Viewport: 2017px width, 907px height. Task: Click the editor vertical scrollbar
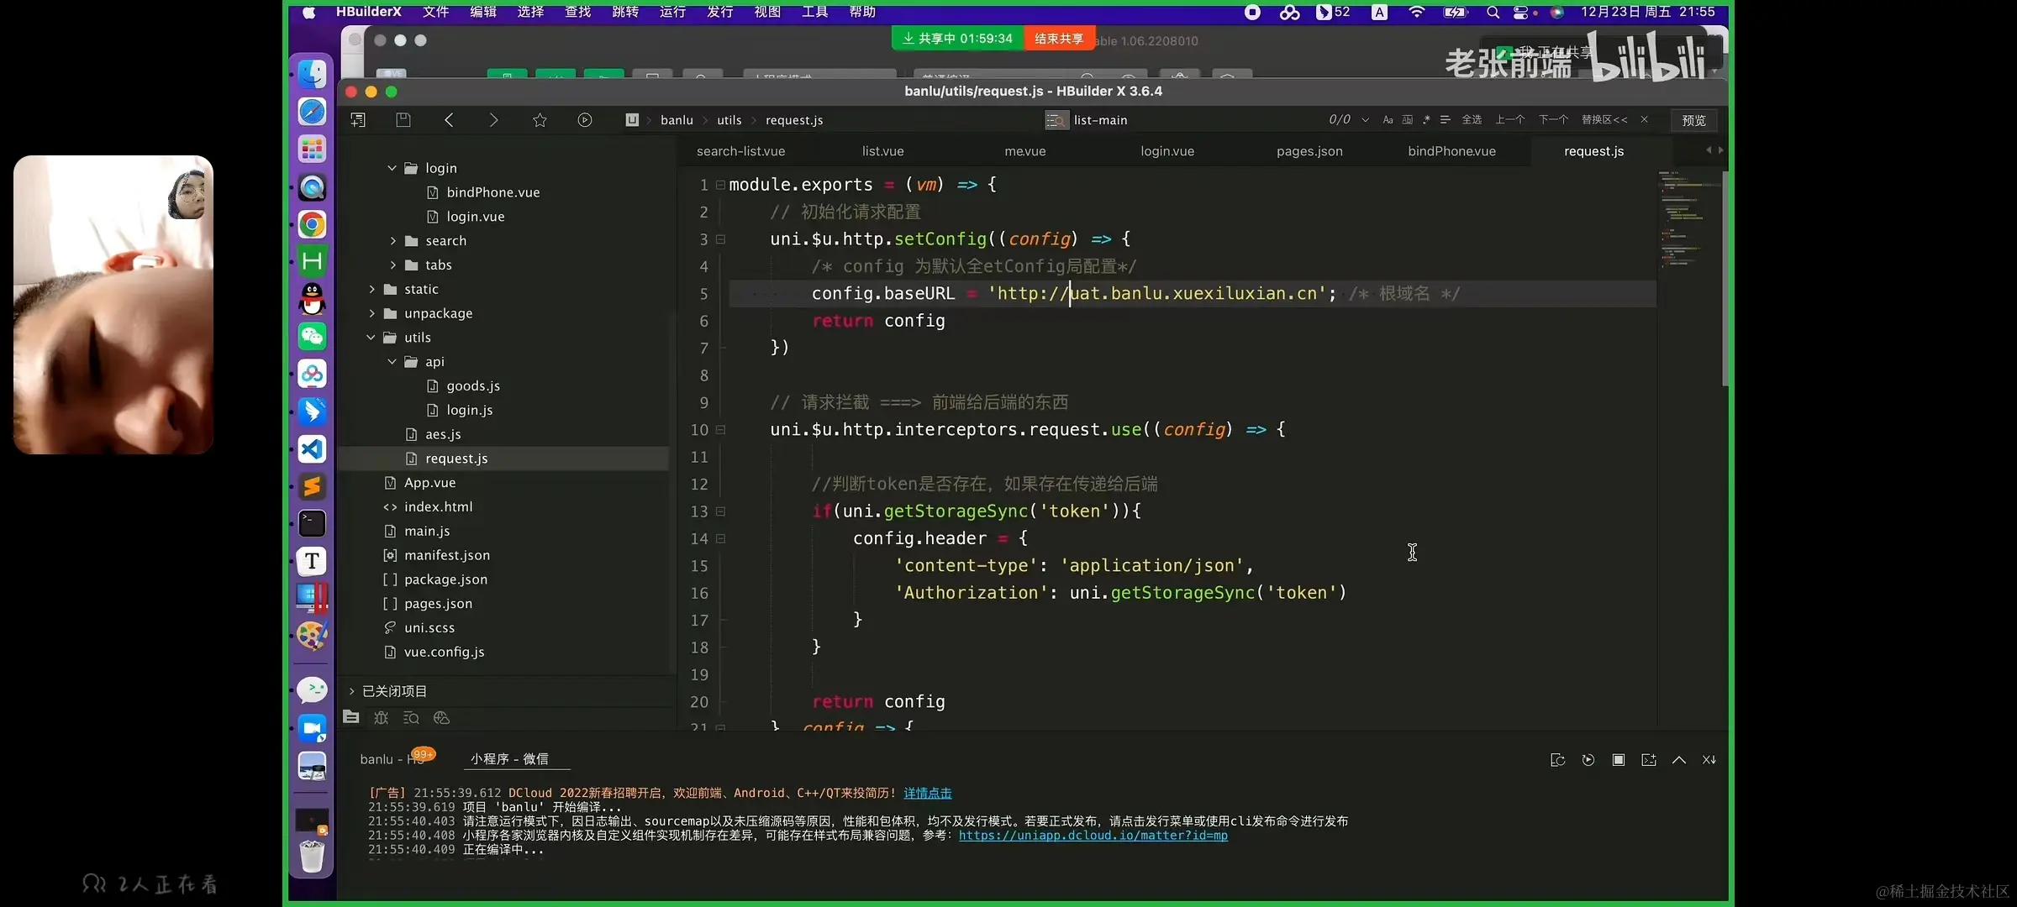(x=1725, y=277)
